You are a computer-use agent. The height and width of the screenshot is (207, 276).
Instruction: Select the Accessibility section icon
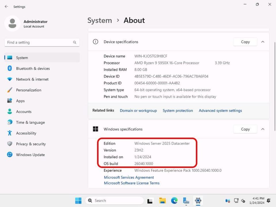(x=9, y=133)
